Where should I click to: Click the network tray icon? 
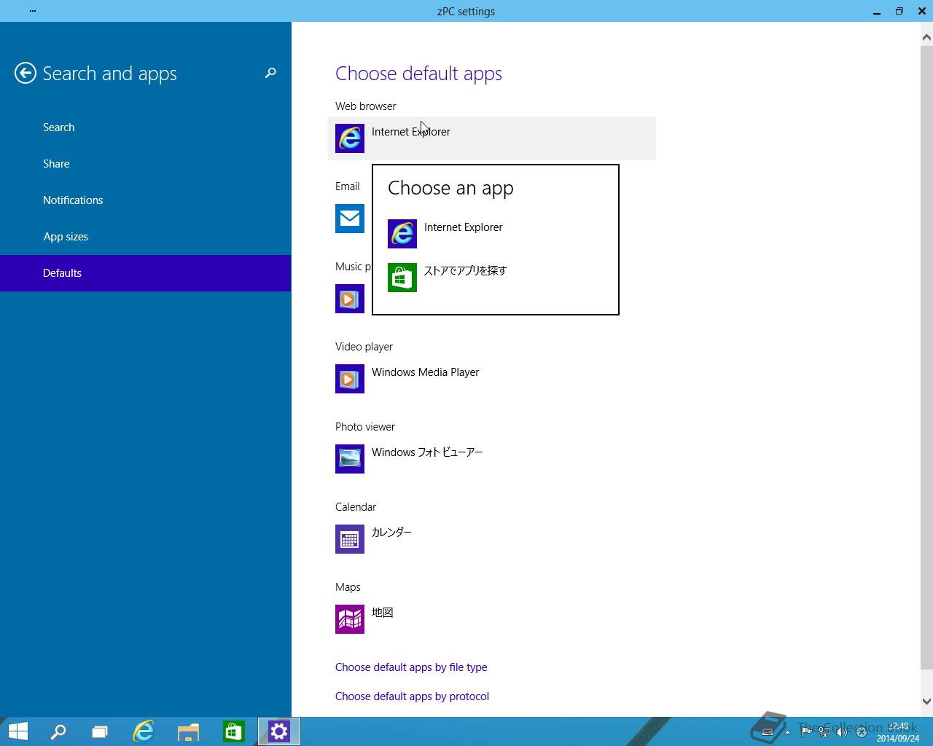click(824, 732)
